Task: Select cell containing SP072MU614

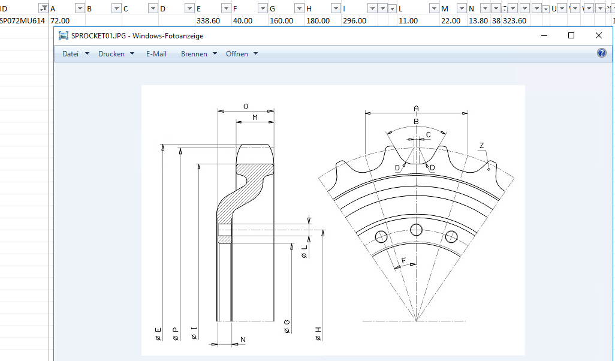Action: (x=23, y=20)
